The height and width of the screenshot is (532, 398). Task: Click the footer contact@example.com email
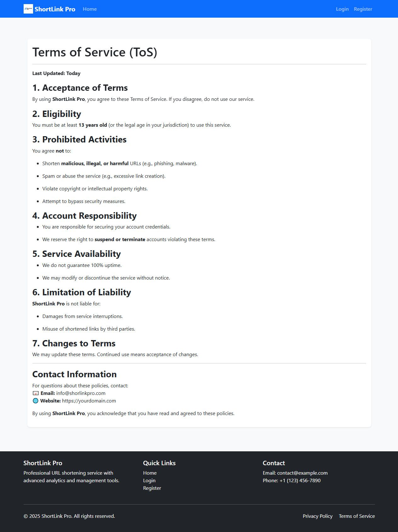coord(302,473)
